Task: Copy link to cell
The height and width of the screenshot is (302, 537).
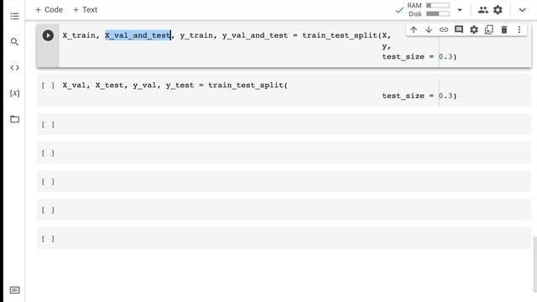Action: (444, 30)
